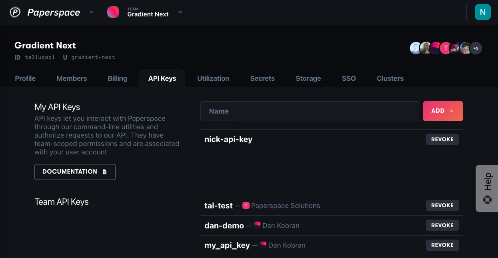Open the N user account avatar
This screenshot has width=498, height=258.
click(x=482, y=12)
